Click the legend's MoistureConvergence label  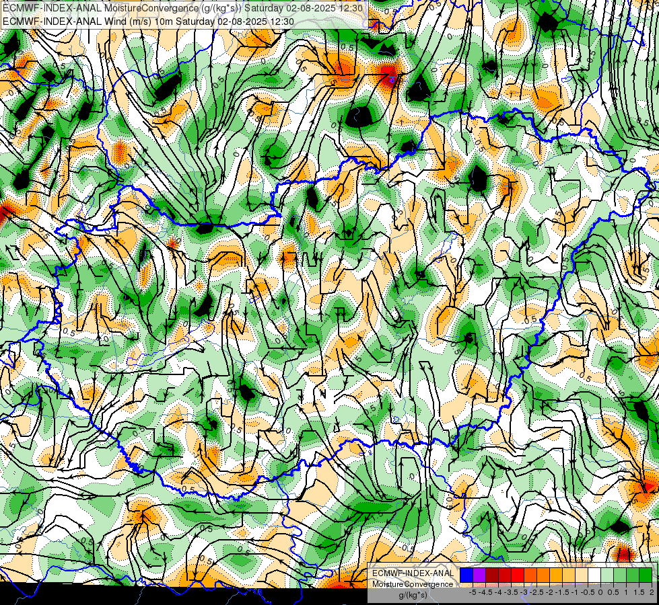pos(413,584)
